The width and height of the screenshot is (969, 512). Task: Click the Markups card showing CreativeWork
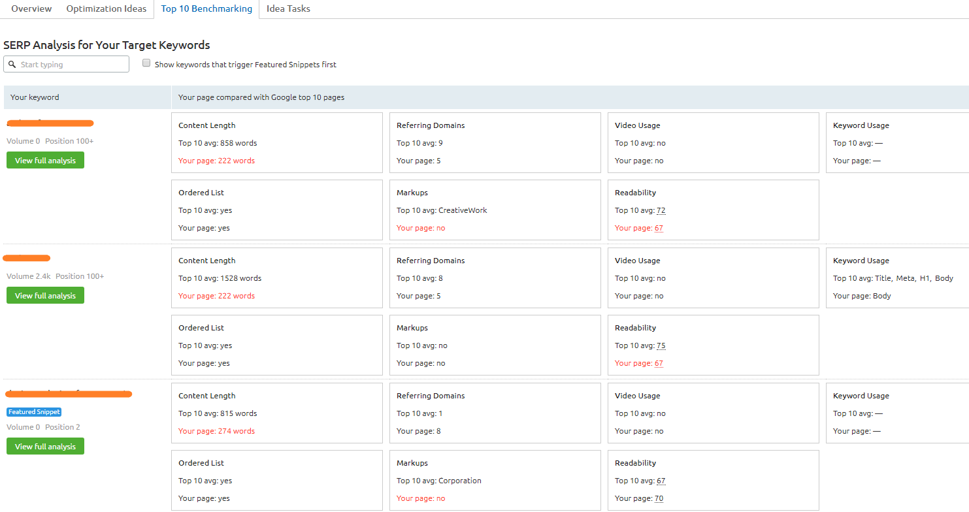pos(495,210)
